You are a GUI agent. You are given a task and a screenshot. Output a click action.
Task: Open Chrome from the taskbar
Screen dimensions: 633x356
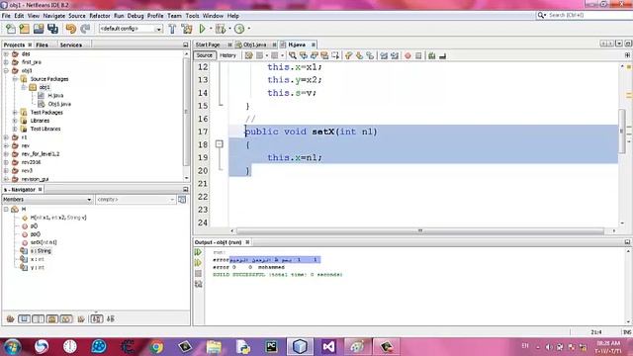[x=156, y=347]
